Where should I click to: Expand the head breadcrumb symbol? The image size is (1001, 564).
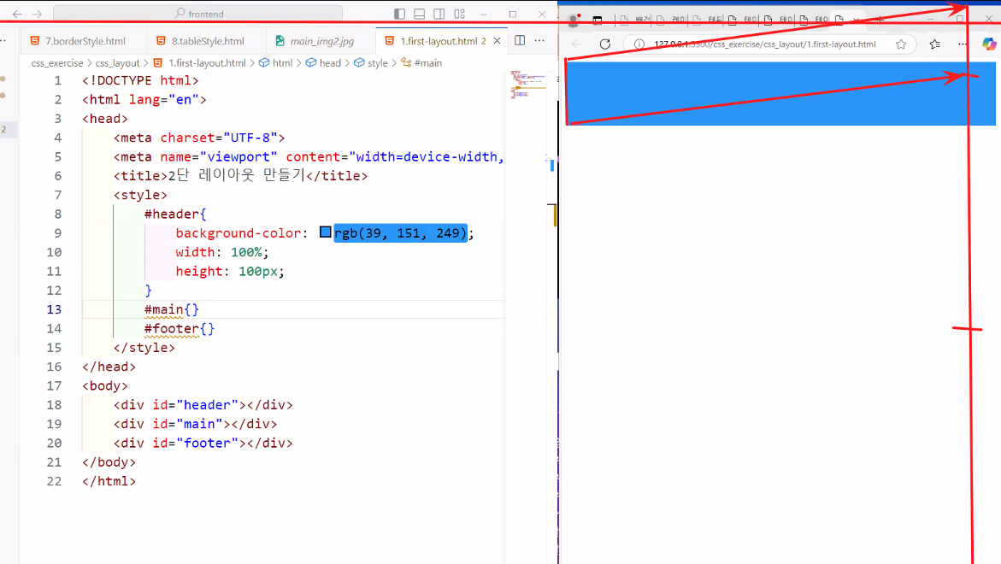point(324,62)
